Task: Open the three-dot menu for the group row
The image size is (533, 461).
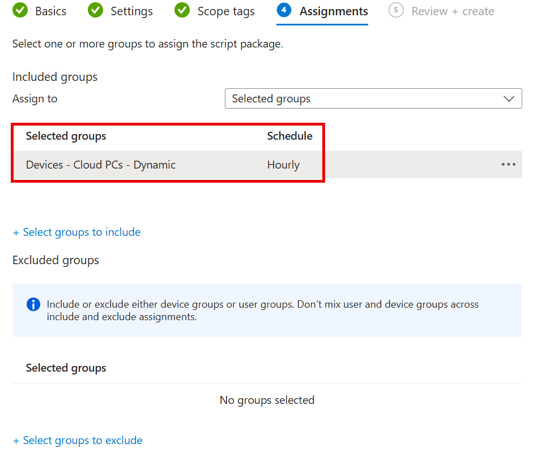Action: pos(508,165)
